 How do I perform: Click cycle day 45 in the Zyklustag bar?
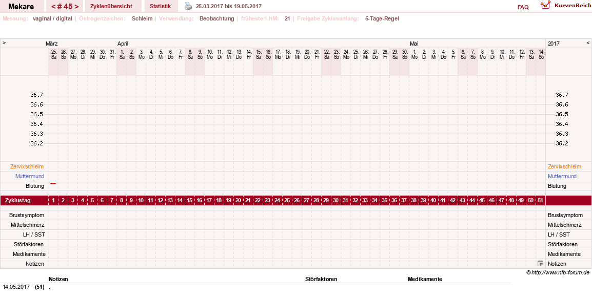coord(482,201)
